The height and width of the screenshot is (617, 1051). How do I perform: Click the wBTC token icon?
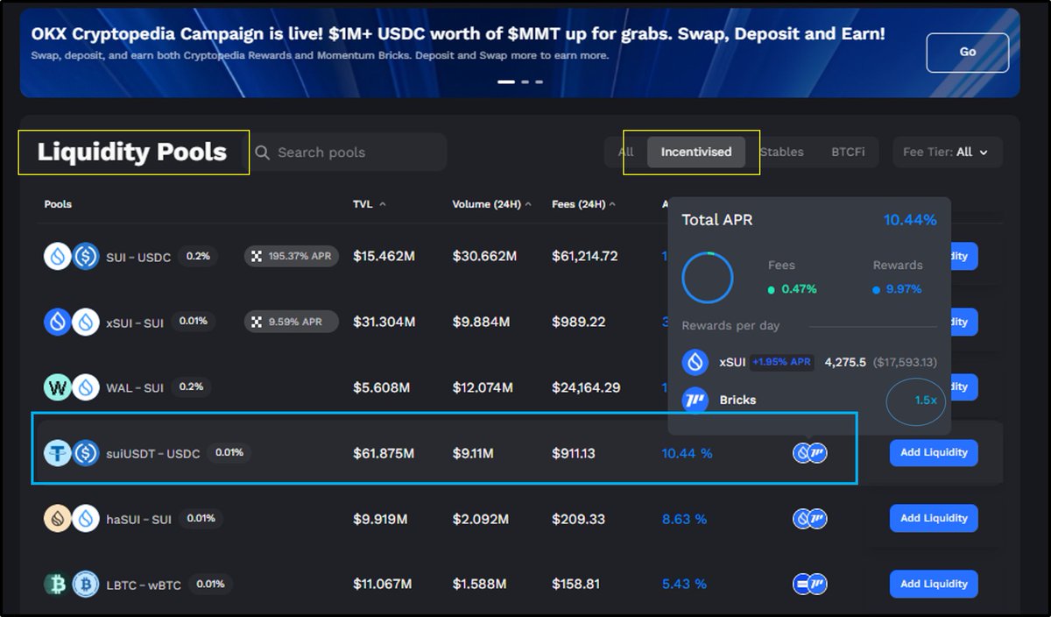[85, 584]
